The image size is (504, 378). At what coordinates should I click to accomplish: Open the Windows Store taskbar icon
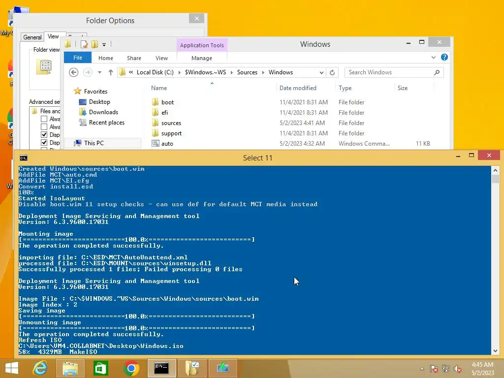point(100,368)
